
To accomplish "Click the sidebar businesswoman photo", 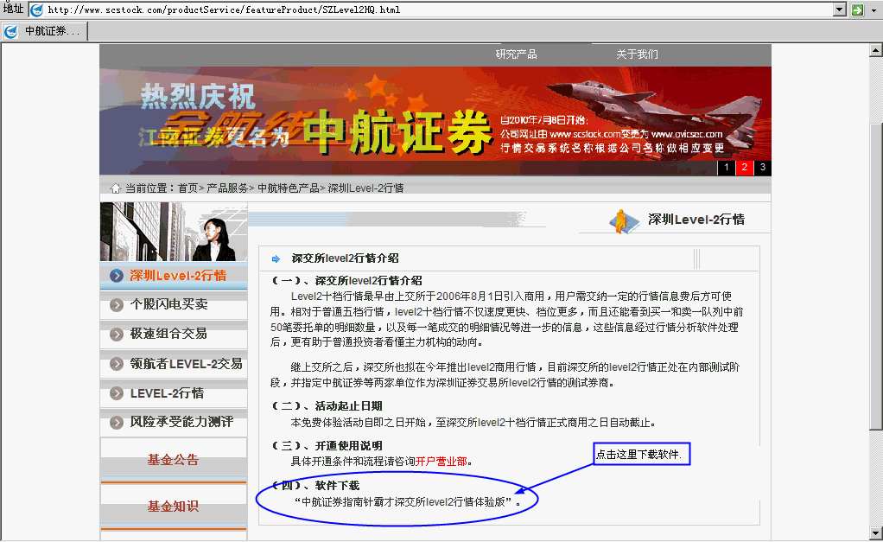I will pos(174,233).
